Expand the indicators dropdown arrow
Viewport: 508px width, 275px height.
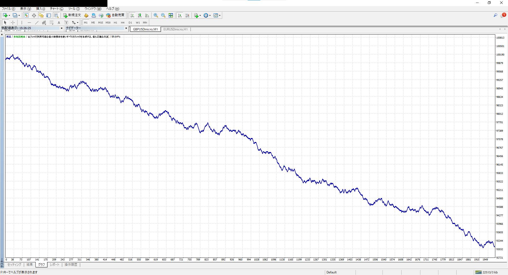(x=200, y=15)
